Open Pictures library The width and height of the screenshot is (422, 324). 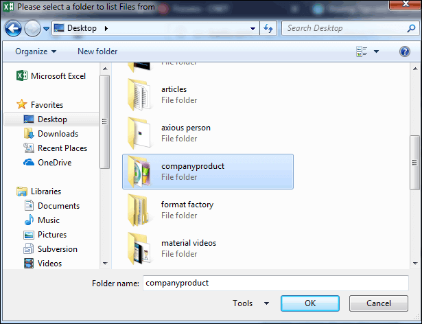[52, 235]
